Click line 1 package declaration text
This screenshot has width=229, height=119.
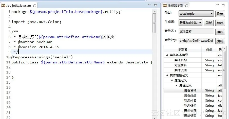[x=66, y=12]
